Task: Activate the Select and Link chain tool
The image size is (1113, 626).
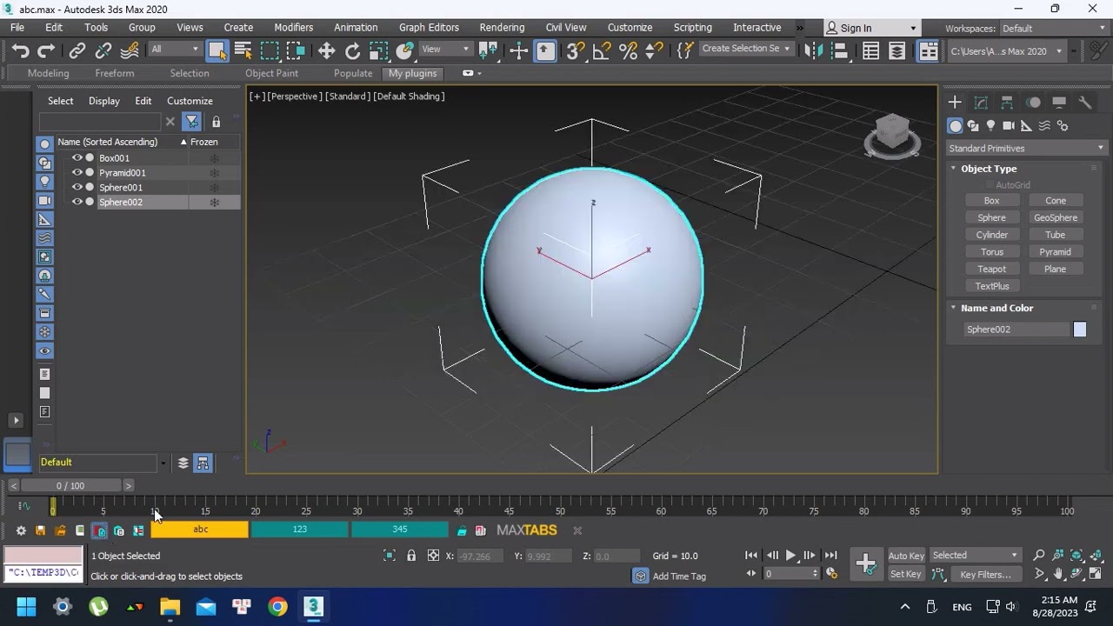Action: [77, 51]
